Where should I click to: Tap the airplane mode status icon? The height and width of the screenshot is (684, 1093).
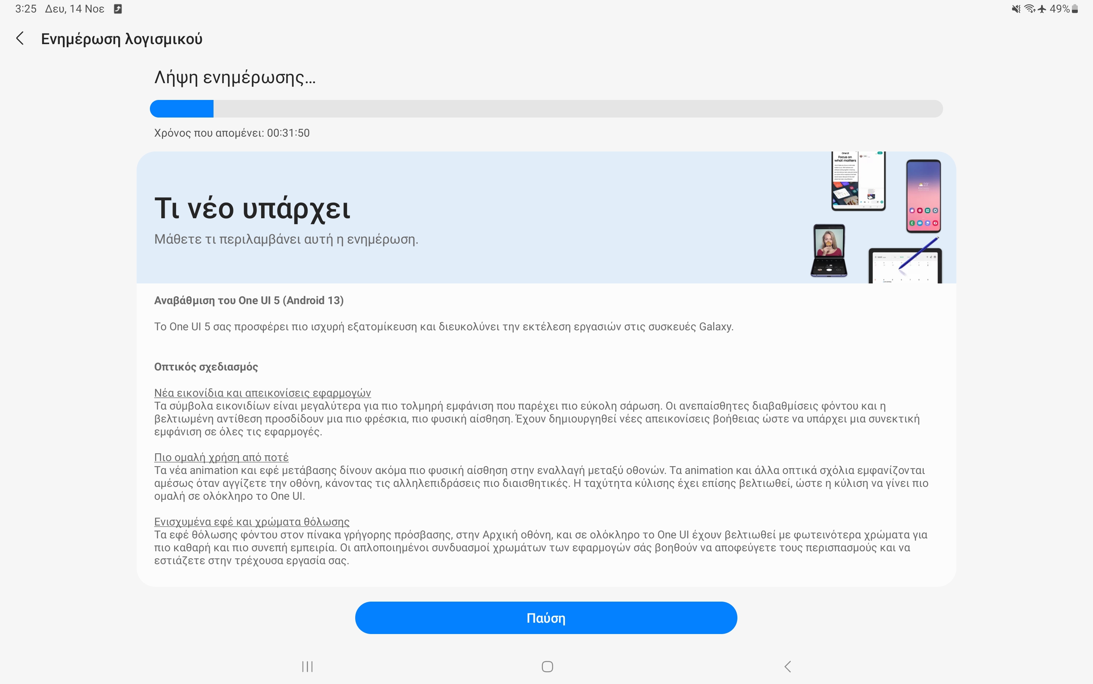coord(1042,9)
